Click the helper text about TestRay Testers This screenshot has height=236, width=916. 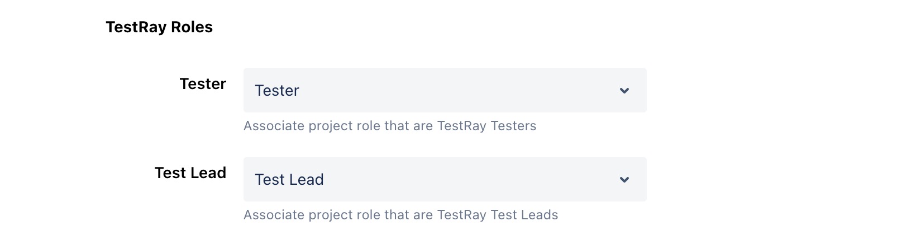(x=390, y=126)
